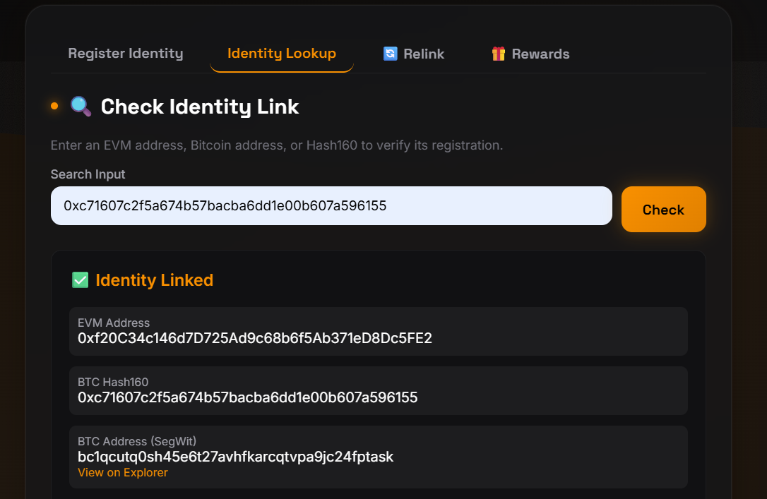The width and height of the screenshot is (767, 499).
Task: Click the "Identity Linked" status text
Action: tap(154, 280)
